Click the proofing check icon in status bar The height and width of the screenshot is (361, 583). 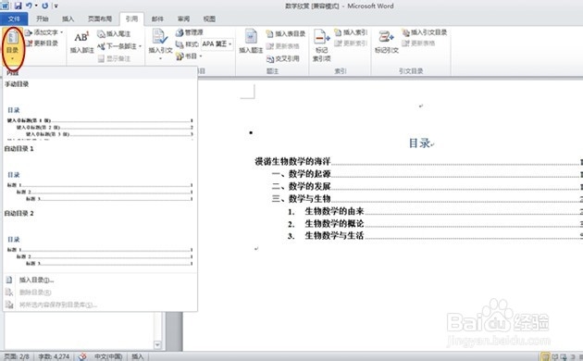tap(82, 356)
